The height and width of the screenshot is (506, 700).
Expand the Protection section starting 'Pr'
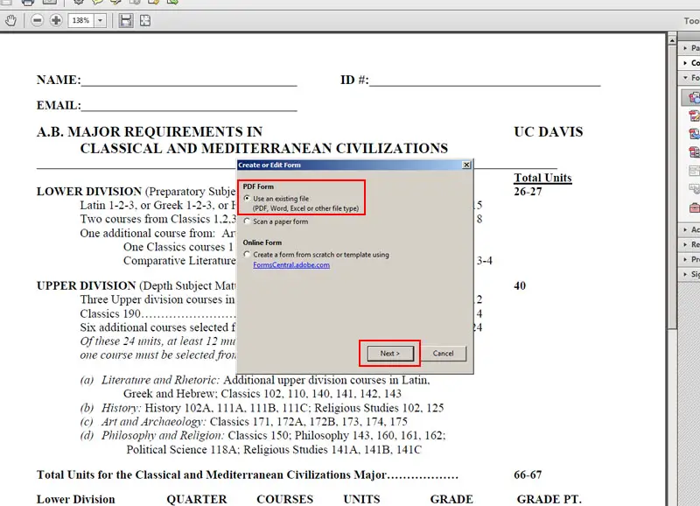pos(690,259)
